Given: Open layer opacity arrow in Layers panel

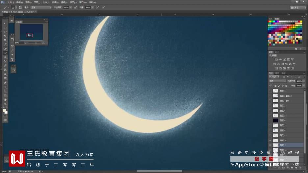Looking at the screenshot, I should point(304,81).
